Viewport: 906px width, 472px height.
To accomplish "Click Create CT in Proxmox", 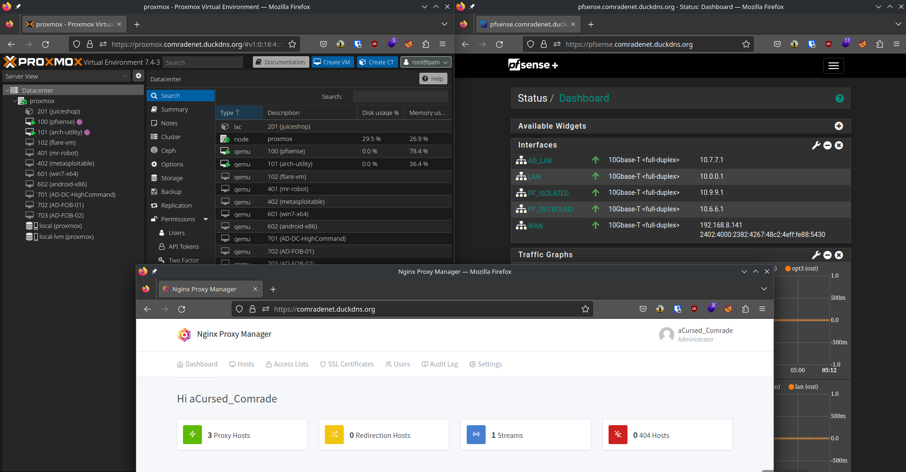I will (x=377, y=62).
